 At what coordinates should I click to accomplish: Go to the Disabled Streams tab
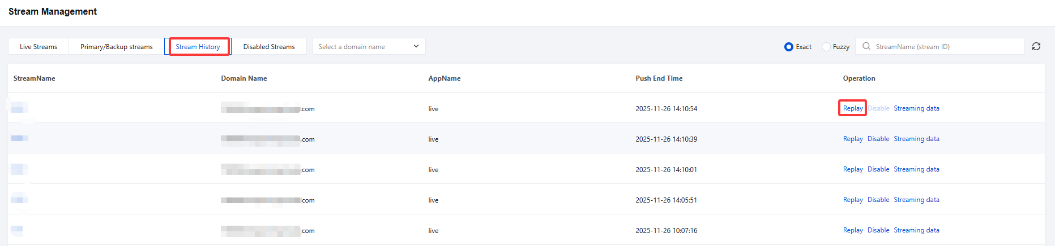(x=269, y=47)
